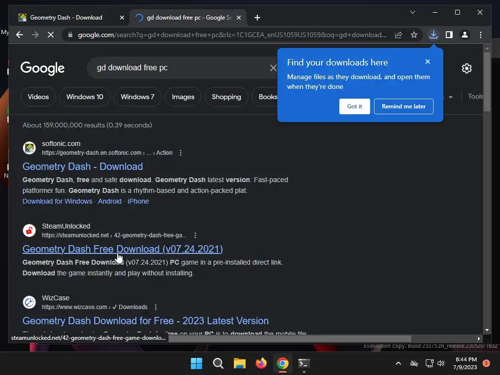Click the Google logo

pos(42,68)
